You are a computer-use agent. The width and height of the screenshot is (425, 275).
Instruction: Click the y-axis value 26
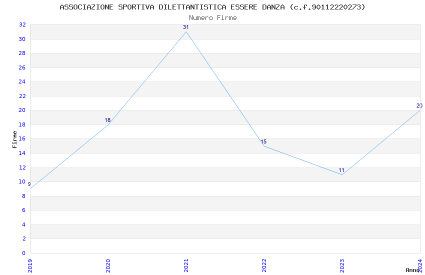click(22, 67)
